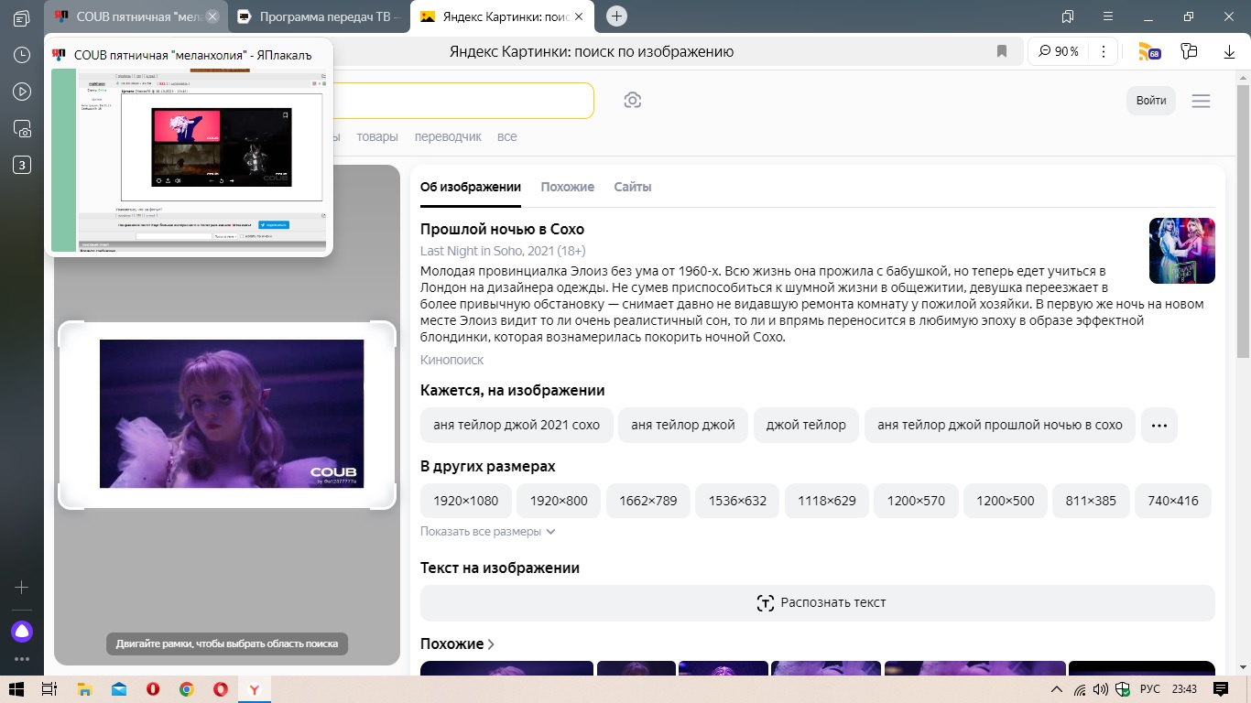Viewport: 1251px width, 703px height.
Task: Open the address bar three-dot menu
Action: tap(1104, 51)
